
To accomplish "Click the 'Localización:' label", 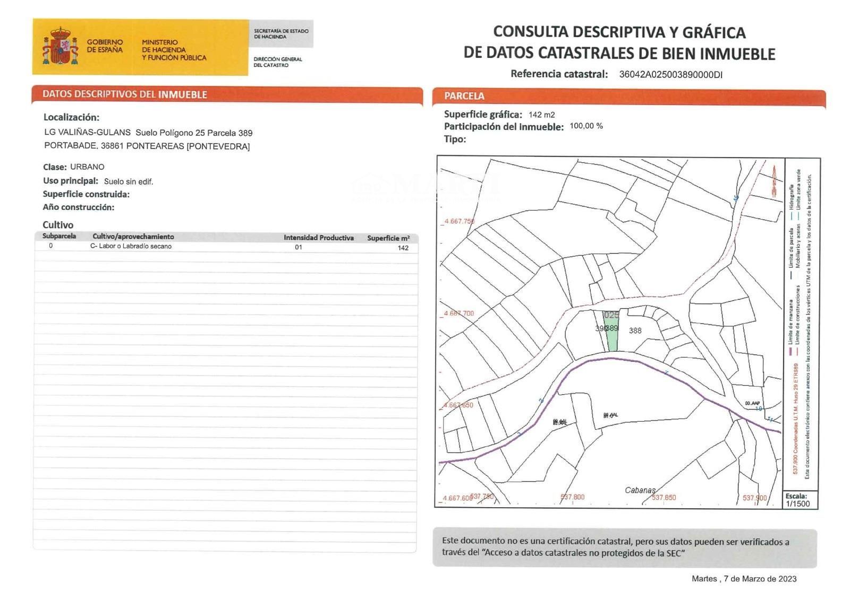I will coord(71,117).
